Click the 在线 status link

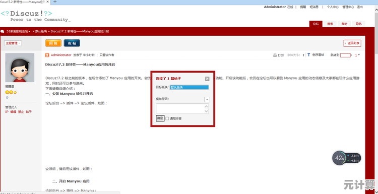click(290, 7)
